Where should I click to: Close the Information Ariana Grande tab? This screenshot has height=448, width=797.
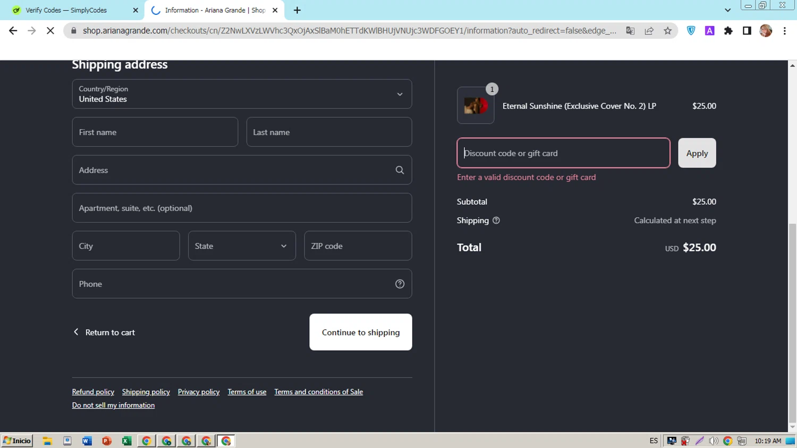(275, 10)
